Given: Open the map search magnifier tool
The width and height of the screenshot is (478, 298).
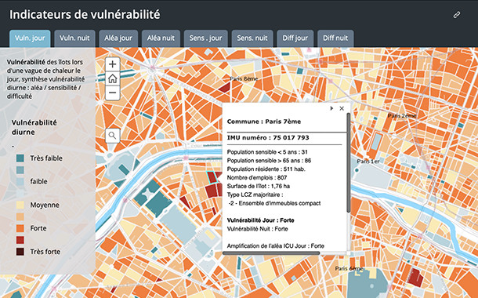Looking at the screenshot, I should coord(113,136).
